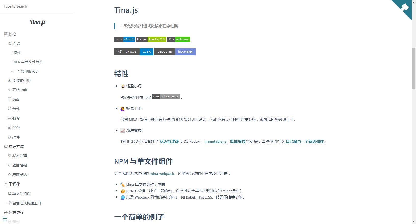Open the 自己编写一个新的插件 link
The image size is (416, 224).
(x=305, y=141)
